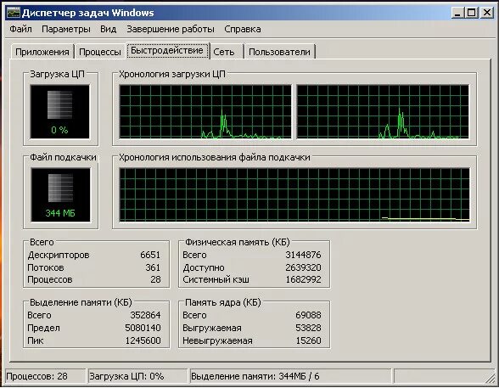Click the Хронология загрузки ЦП group label
The width and height of the screenshot is (499, 388).
[172, 74]
